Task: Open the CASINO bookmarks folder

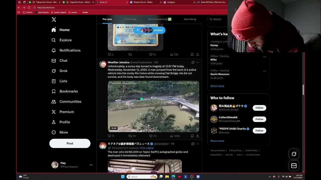Action: (28, 12)
